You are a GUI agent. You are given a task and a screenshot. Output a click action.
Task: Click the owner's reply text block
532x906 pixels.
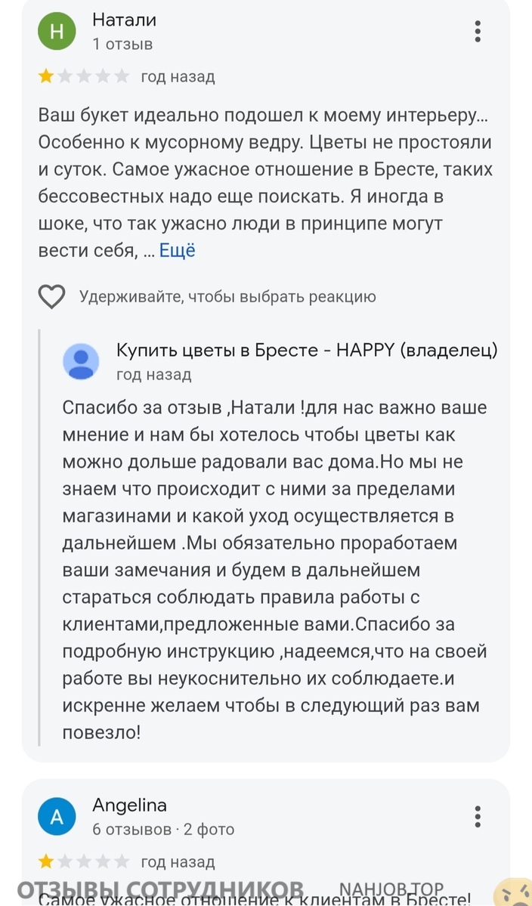click(x=276, y=570)
